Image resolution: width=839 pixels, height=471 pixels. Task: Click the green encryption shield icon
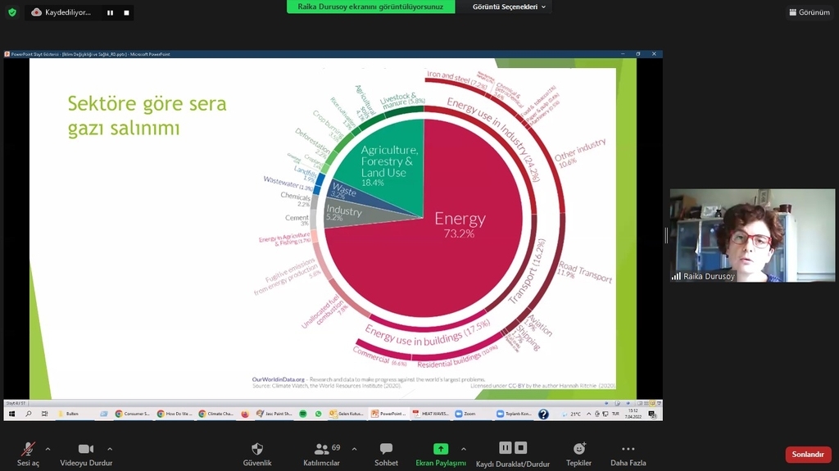[x=11, y=12]
